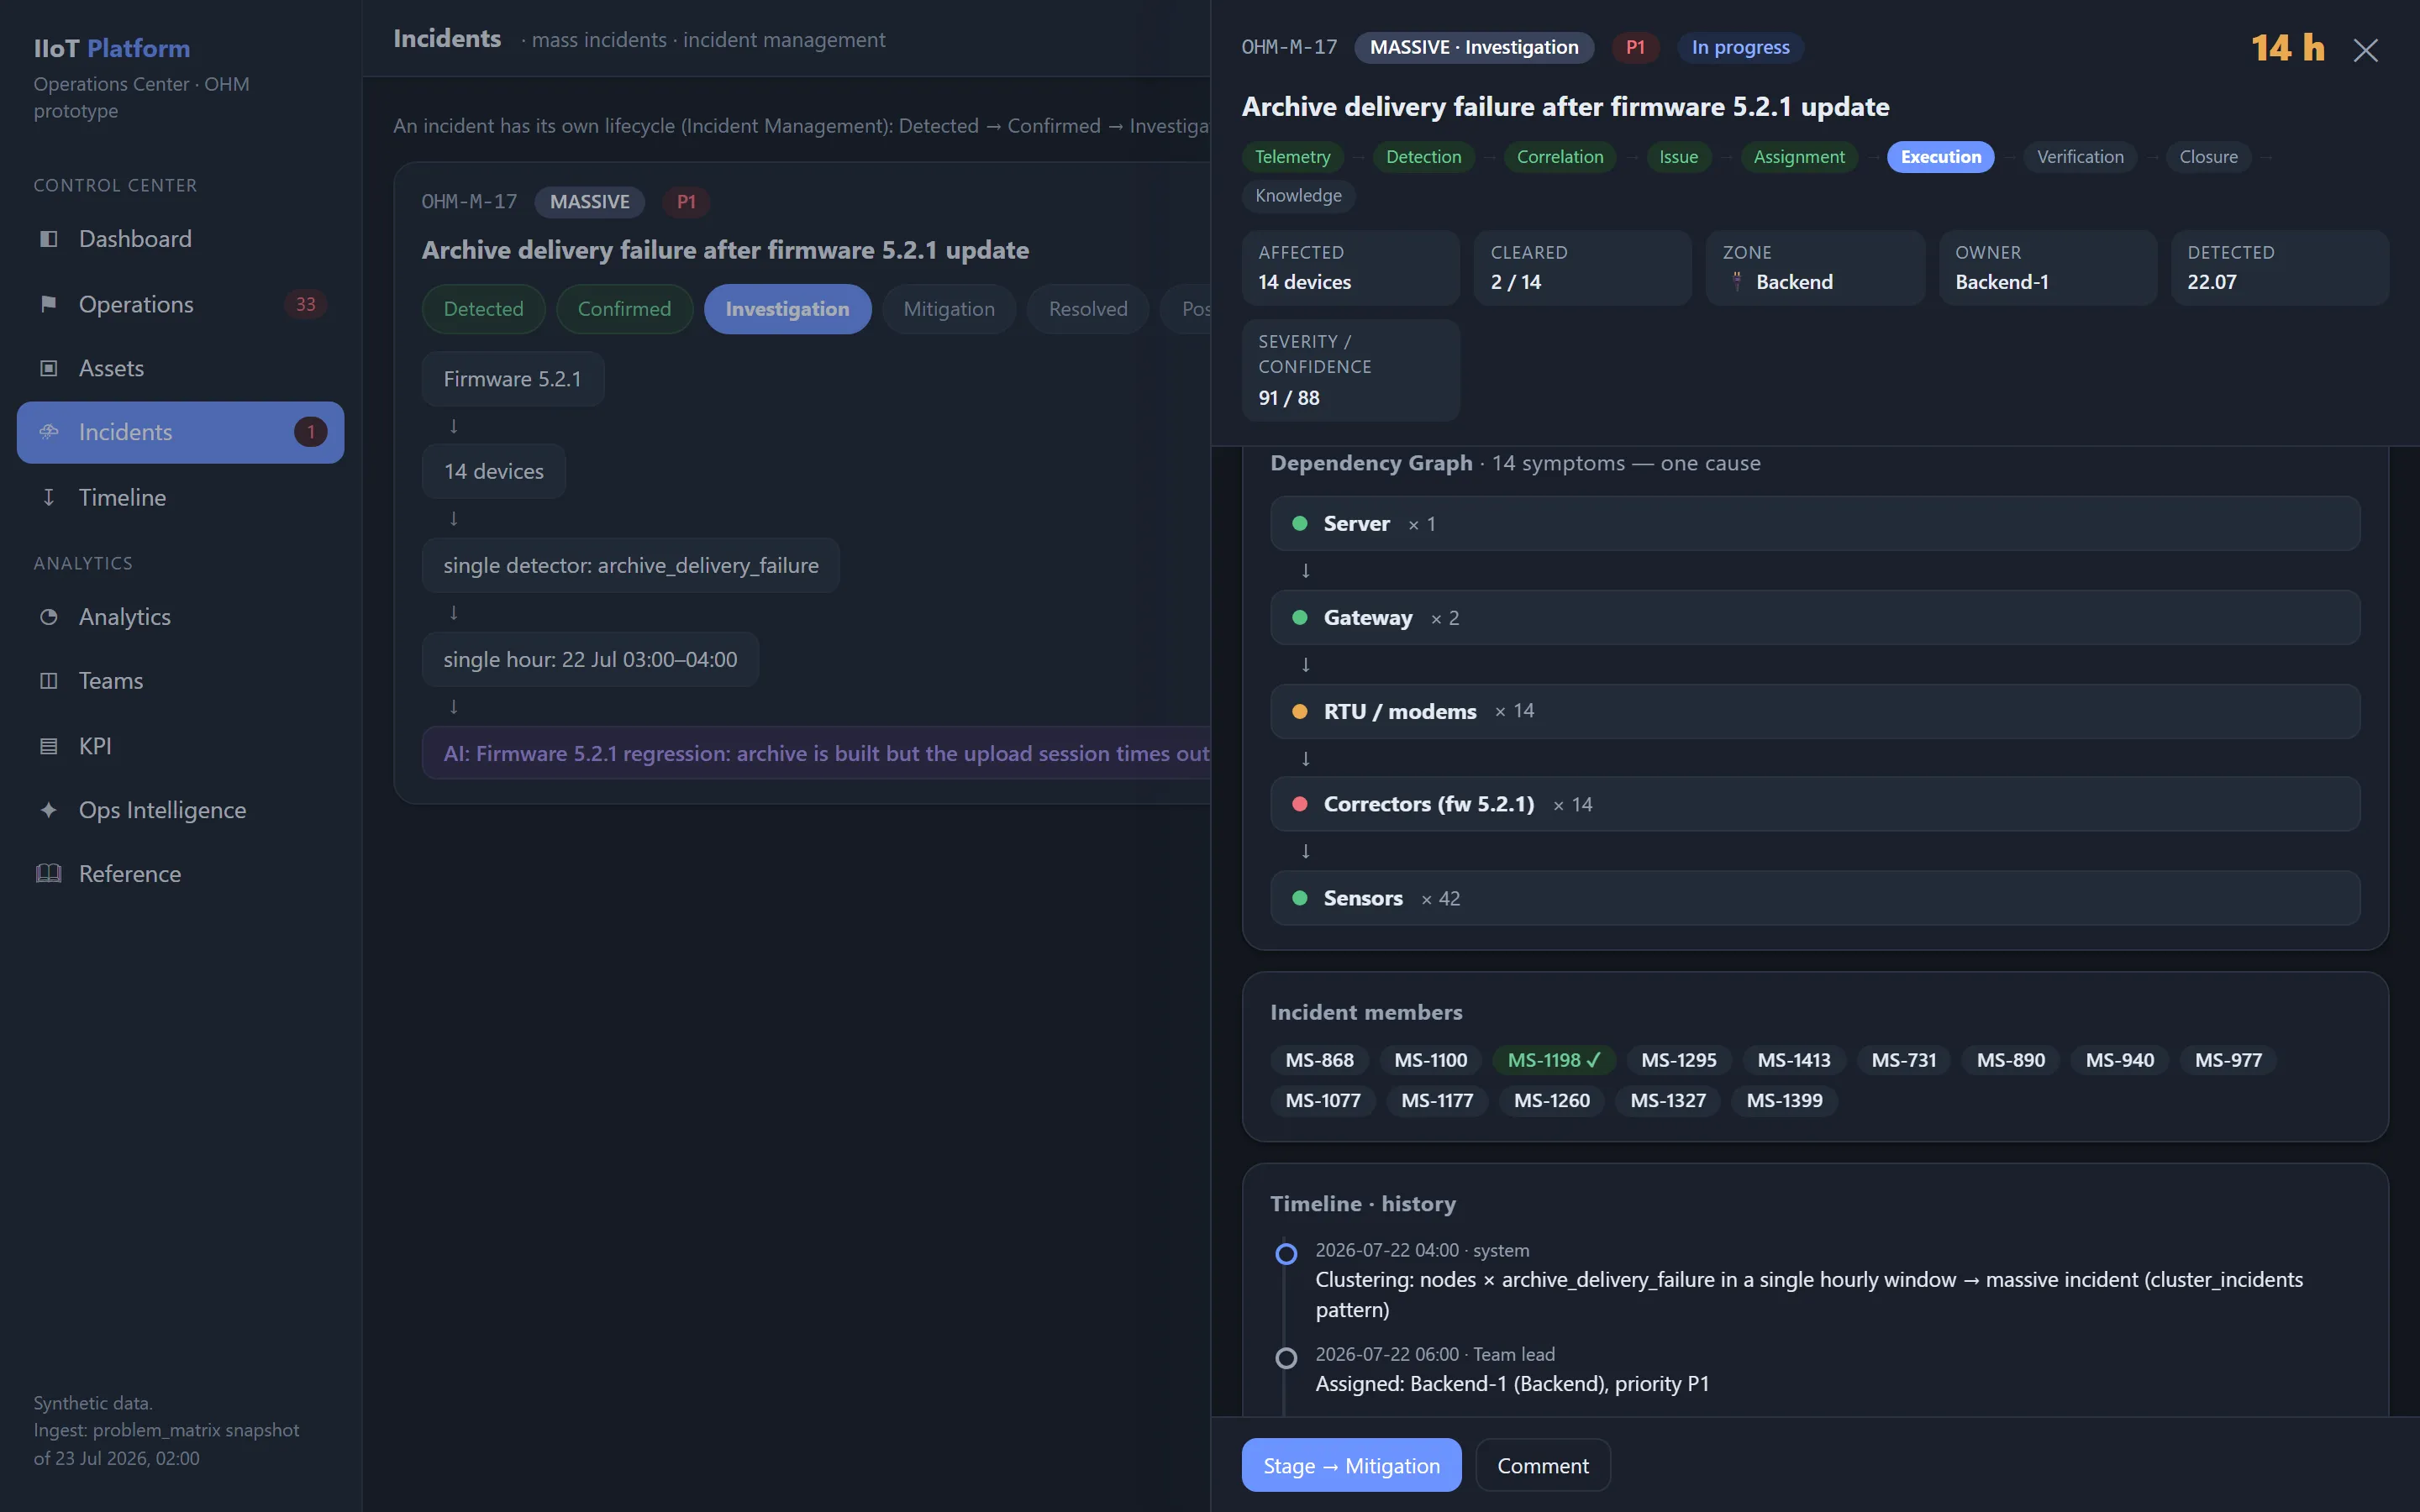This screenshot has height=1512, width=2420.
Task: Select the Execution pipeline step
Action: pyautogui.click(x=1940, y=157)
